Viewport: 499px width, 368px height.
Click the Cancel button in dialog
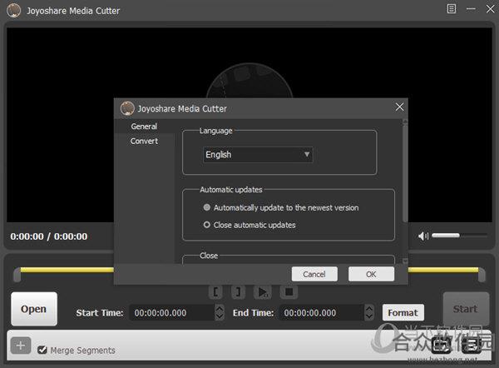314,274
